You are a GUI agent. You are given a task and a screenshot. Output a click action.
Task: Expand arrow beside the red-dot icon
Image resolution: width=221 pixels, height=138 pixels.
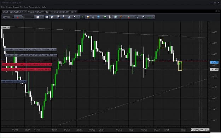pyautogui.click(x=21, y=17)
